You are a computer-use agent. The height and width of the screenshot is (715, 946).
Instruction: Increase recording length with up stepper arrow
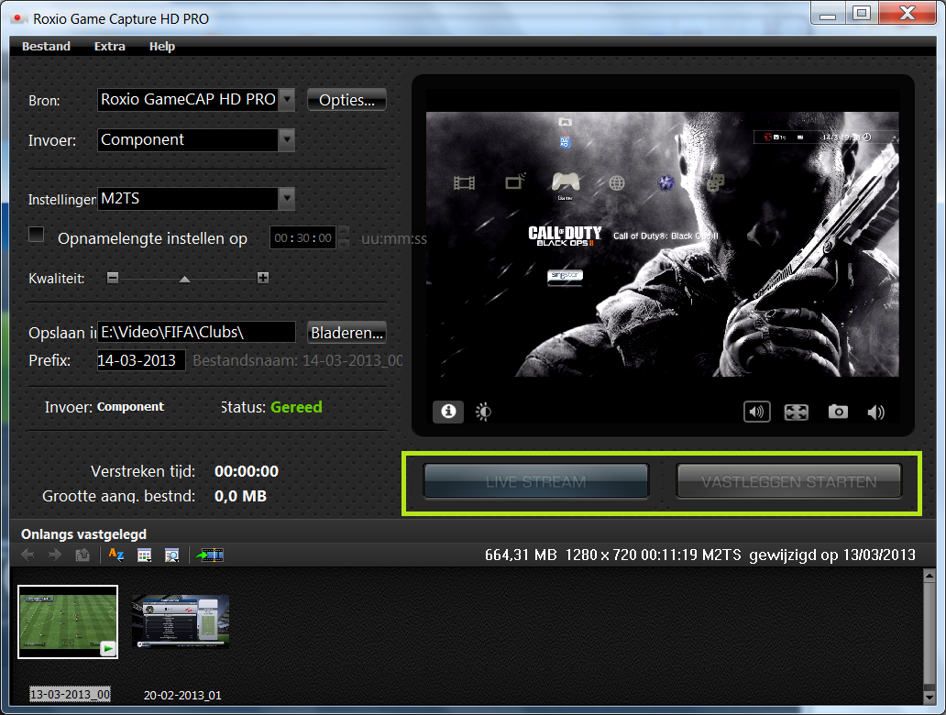[344, 232]
